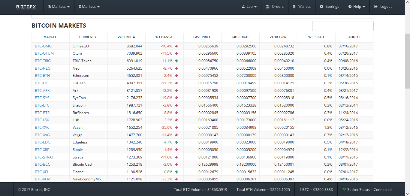
Task: Sort table by % Change column
Action: click(x=164, y=37)
